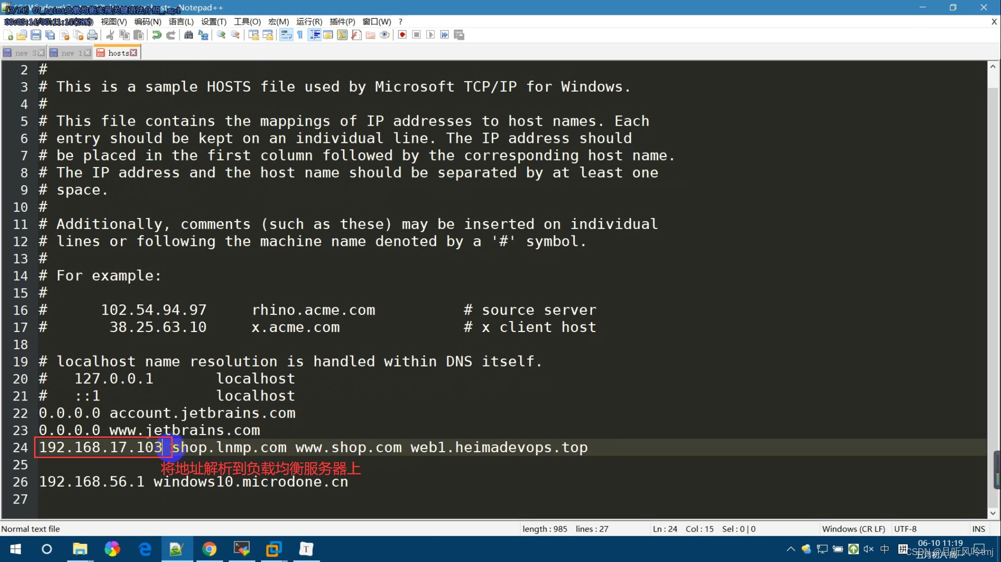The image size is (1001, 562).
Task: Toggle word wrap toolbar button
Action: pos(286,35)
